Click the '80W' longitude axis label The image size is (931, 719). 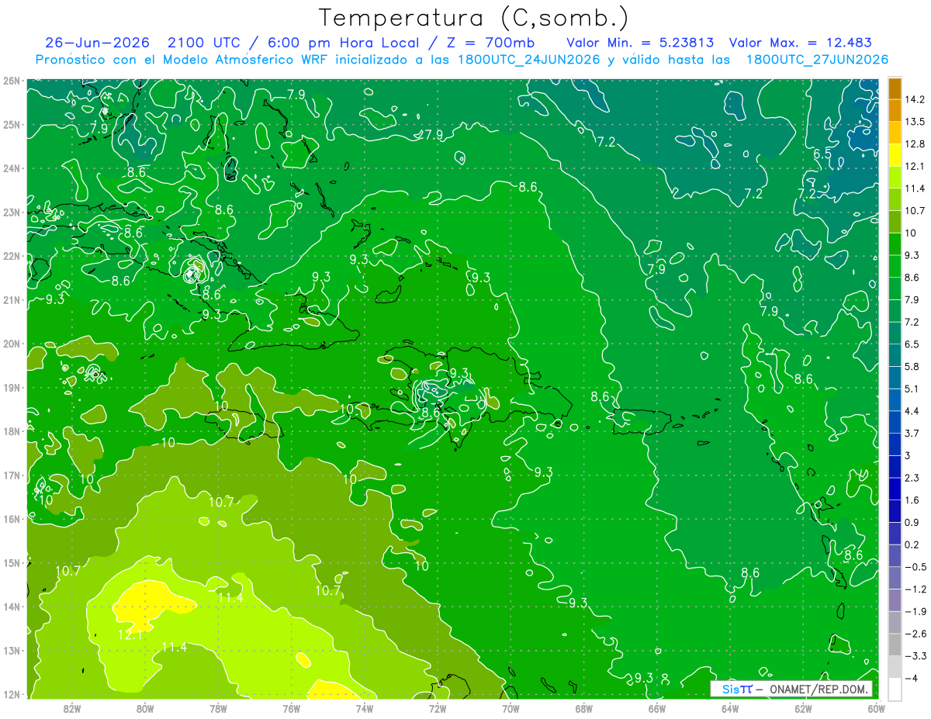[x=144, y=708]
